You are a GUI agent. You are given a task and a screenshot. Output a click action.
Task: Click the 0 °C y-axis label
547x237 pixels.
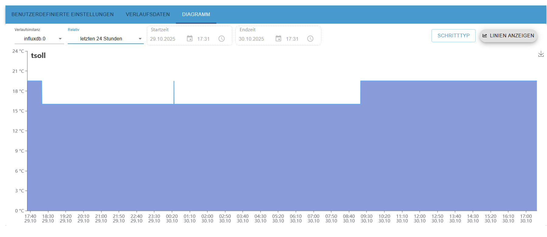click(x=19, y=211)
